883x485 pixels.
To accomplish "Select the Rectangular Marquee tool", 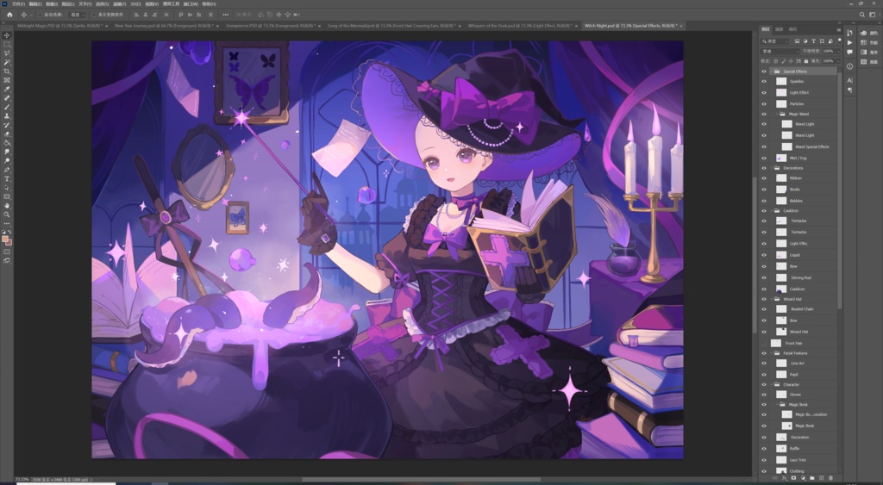I will pyautogui.click(x=7, y=44).
